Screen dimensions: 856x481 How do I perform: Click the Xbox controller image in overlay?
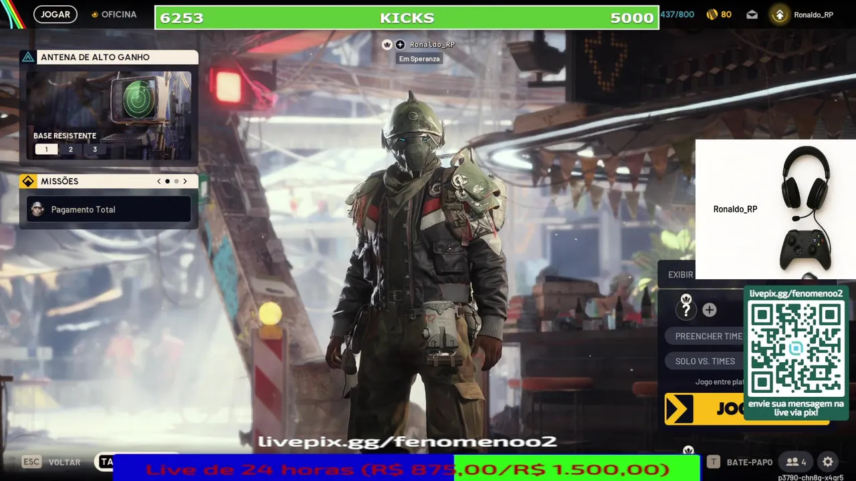805,251
